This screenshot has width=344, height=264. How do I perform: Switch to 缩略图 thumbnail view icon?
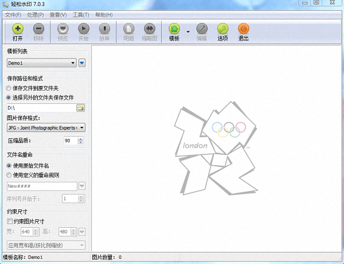point(150,29)
